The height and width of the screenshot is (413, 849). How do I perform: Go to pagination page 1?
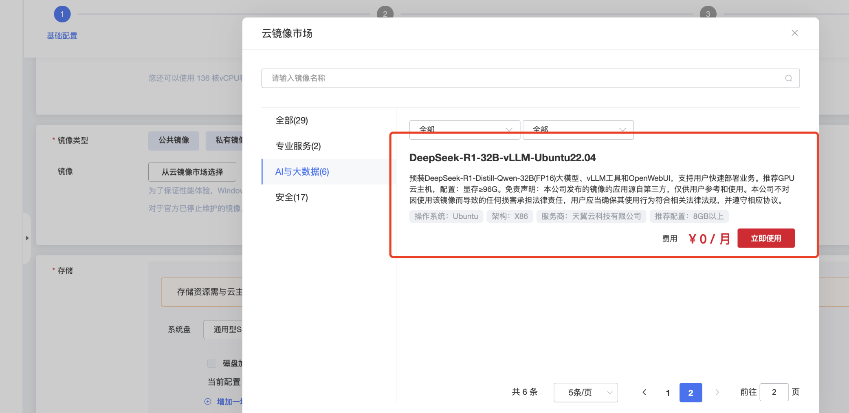coord(668,393)
